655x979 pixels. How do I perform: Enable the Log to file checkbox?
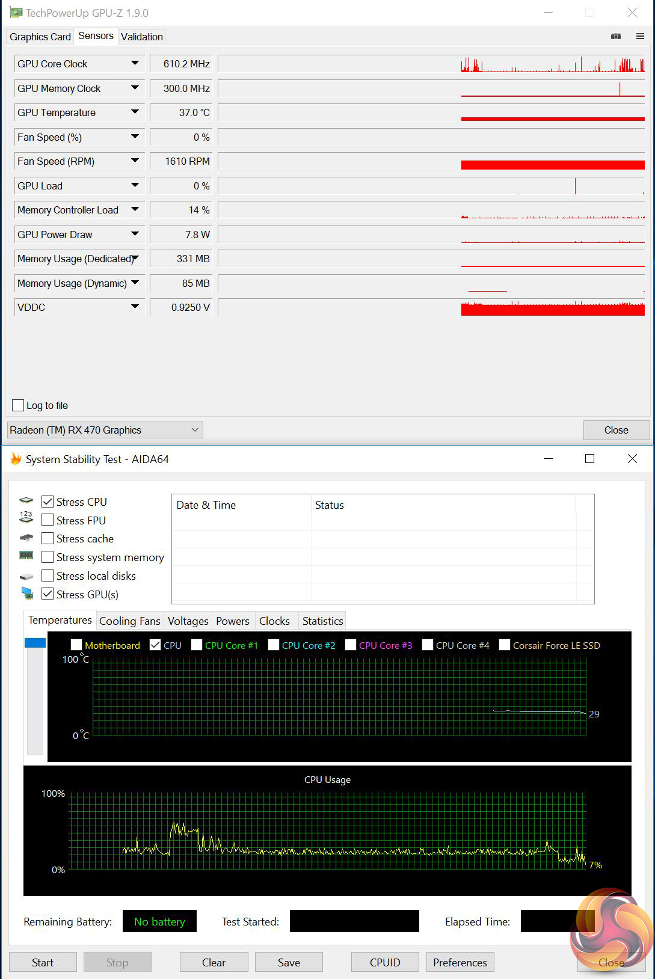pos(18,405)
